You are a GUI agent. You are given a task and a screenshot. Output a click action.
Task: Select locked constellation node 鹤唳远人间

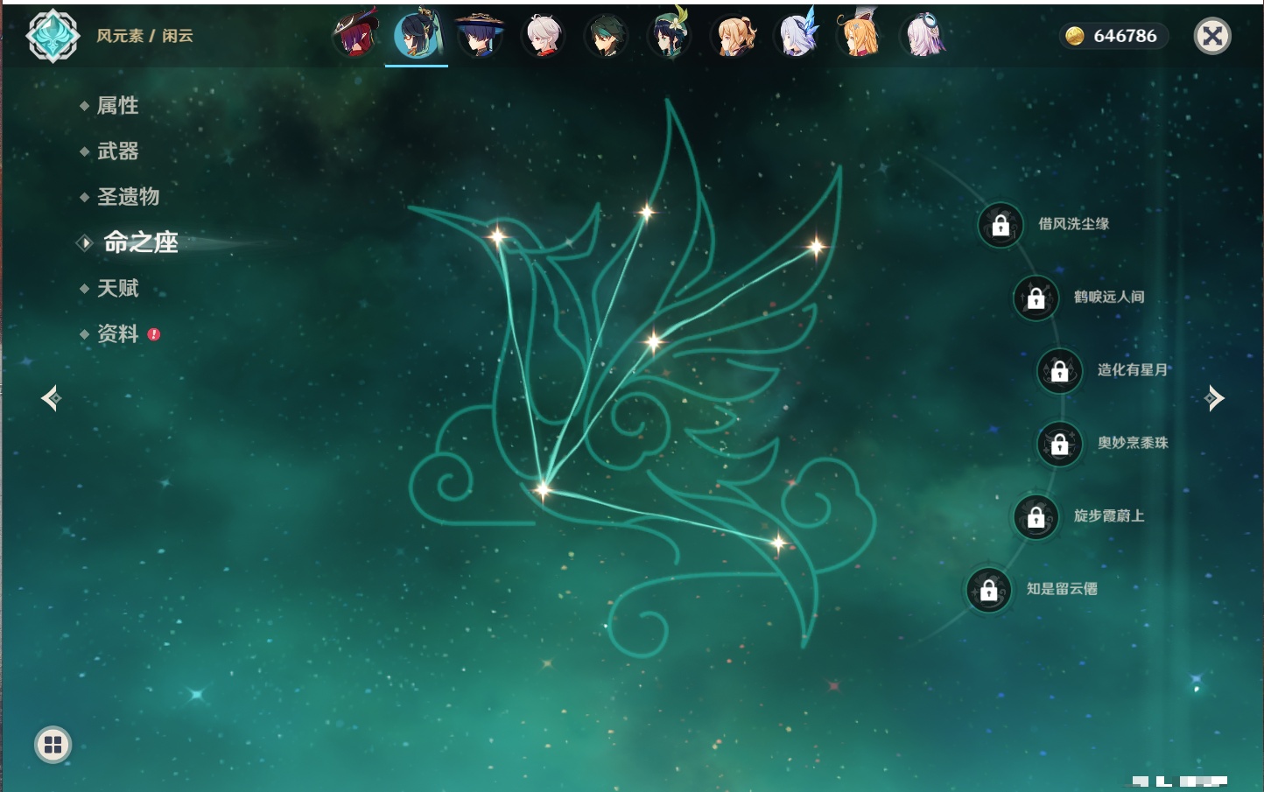click(x=1036, y=298)
